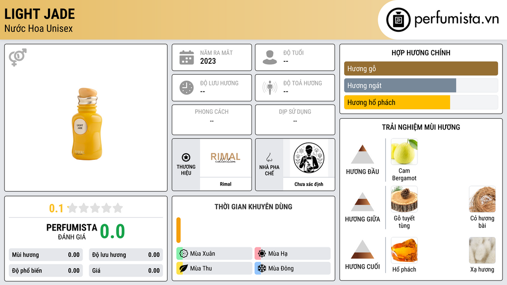Open the Cỏ hương bài note image
The image size is (507, 285).
pos(482,199)
